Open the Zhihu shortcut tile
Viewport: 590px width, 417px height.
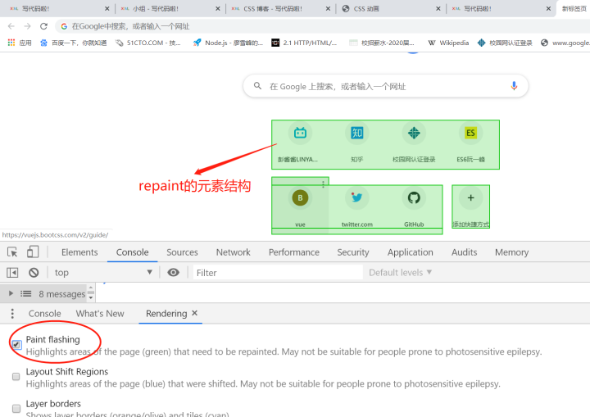click(x=356, y=143)
